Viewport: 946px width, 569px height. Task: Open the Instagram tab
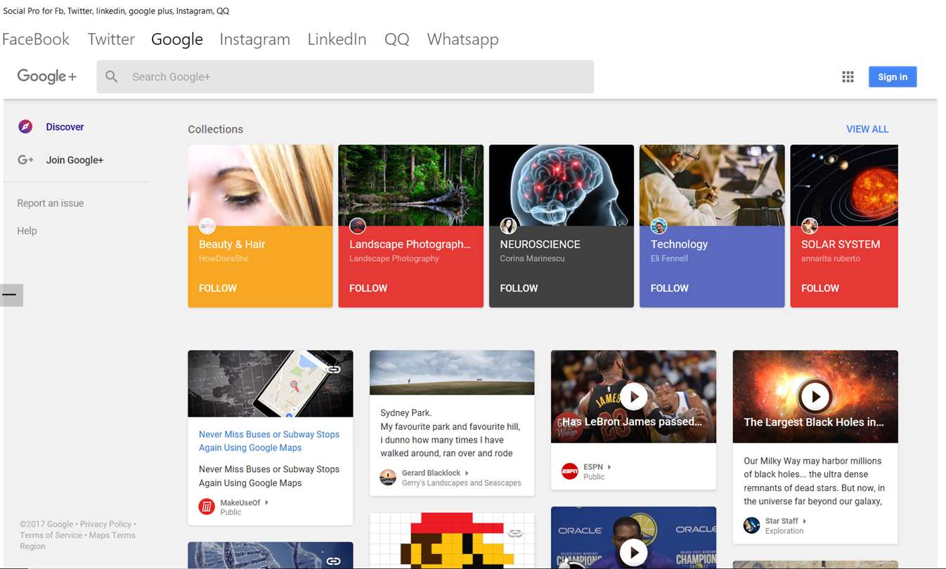coord(254,39)
